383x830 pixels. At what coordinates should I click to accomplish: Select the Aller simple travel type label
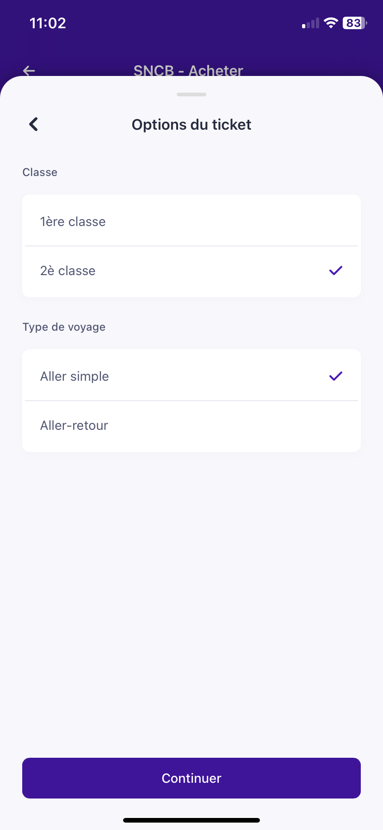tap(74, 376)
